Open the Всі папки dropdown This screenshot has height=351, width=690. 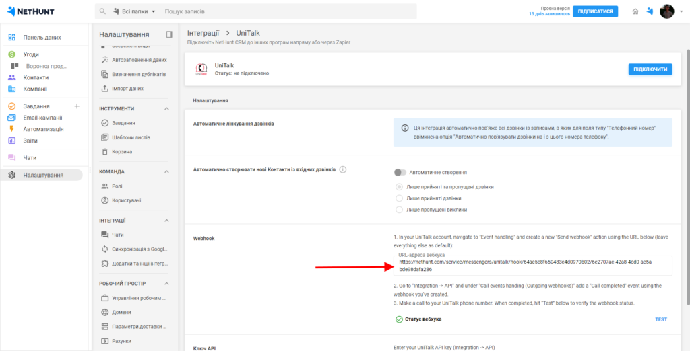click(x=134, y=12)
